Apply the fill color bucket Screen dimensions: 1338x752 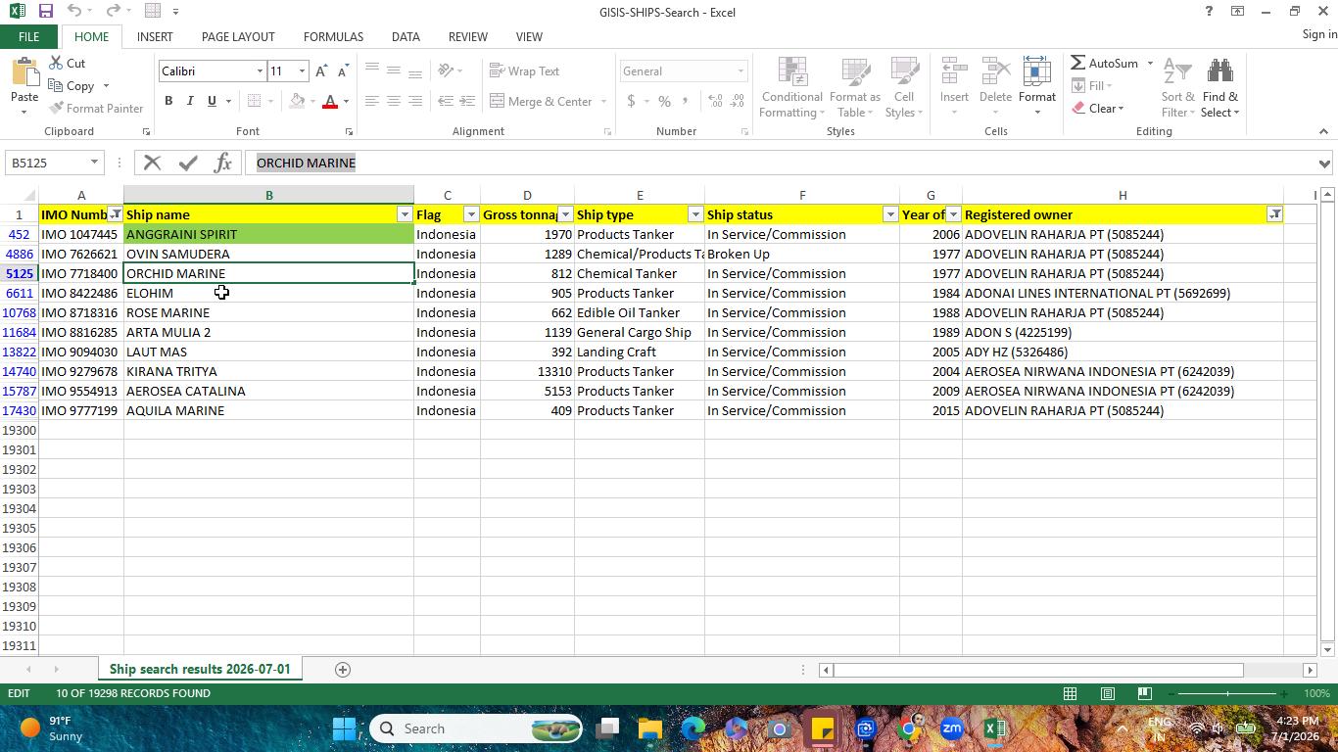(297, 101)
